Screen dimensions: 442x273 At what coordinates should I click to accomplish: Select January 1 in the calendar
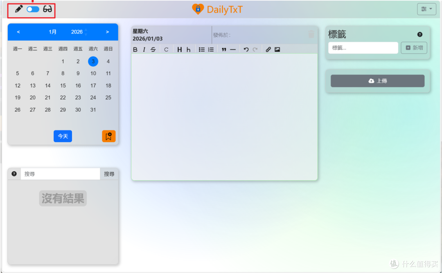coord(63,61)
